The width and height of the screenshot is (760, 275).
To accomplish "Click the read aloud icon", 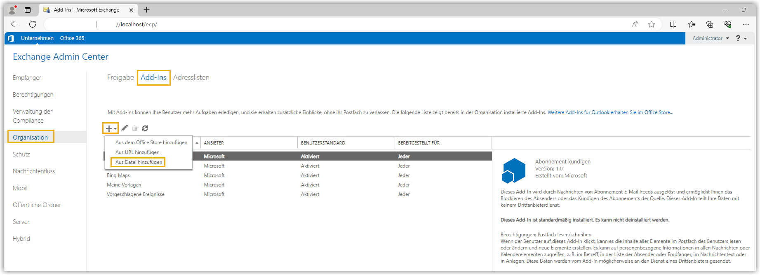I will (635, 24).
